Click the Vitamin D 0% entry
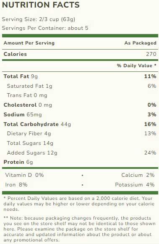 tap(24, 175)
